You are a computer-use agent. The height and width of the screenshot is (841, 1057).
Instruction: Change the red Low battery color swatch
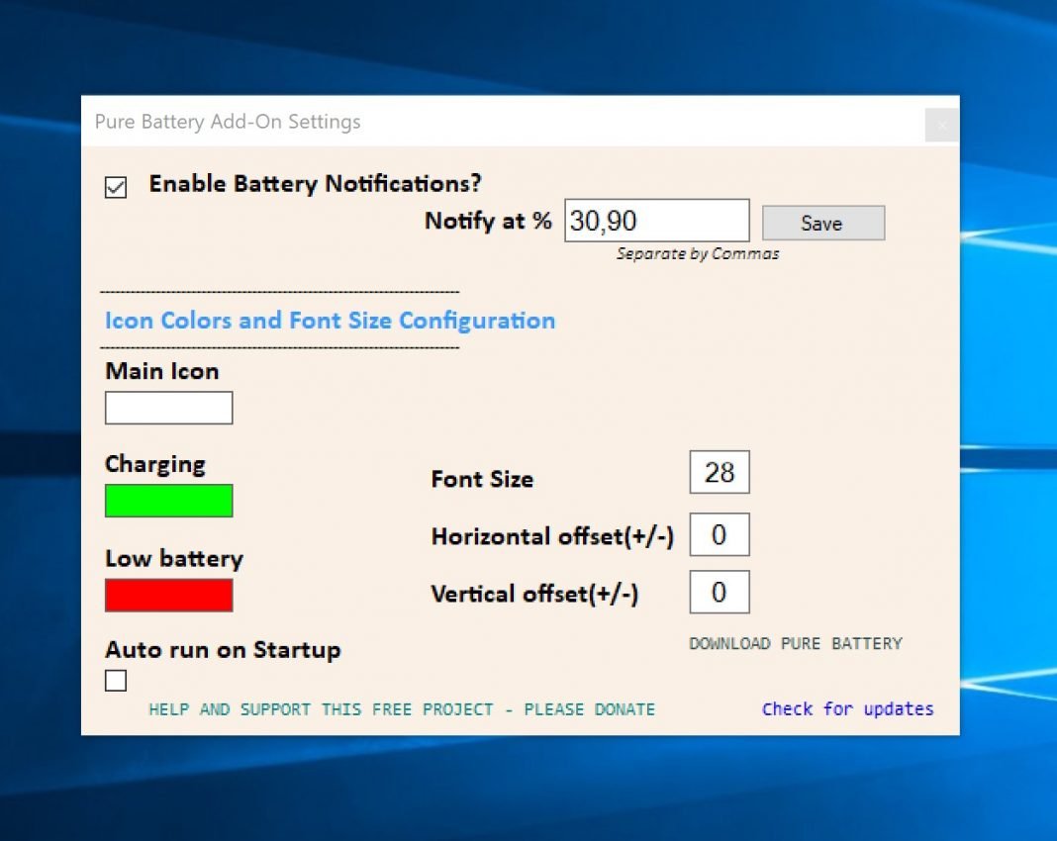click(x=168, y=595)
